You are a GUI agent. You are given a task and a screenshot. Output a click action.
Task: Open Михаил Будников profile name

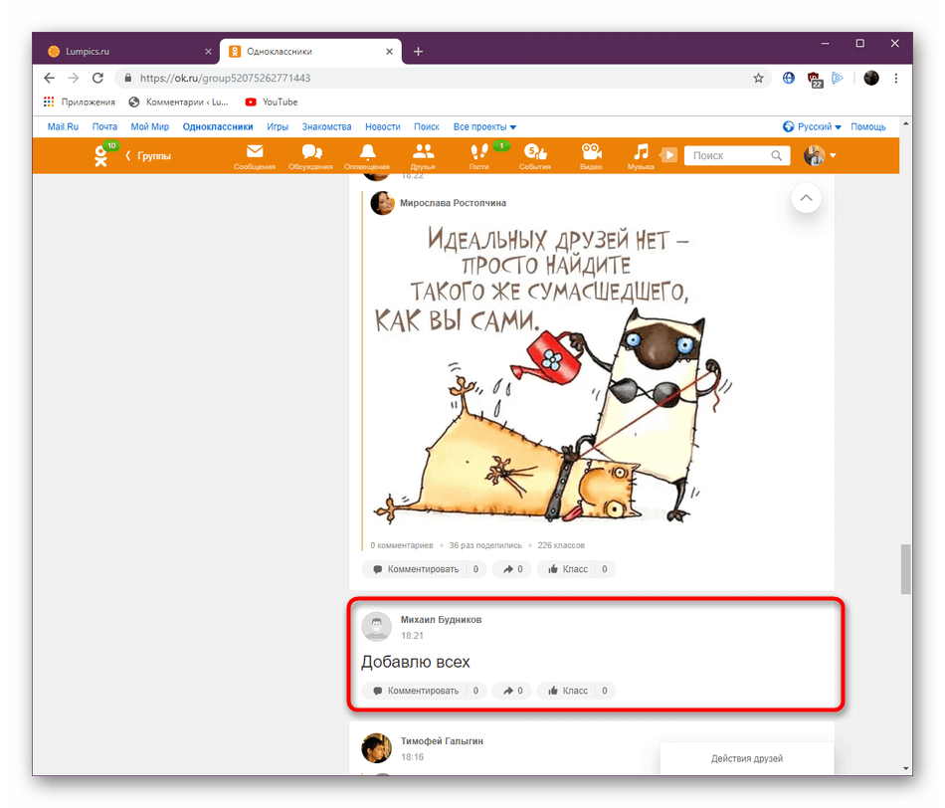coord(441,620)
